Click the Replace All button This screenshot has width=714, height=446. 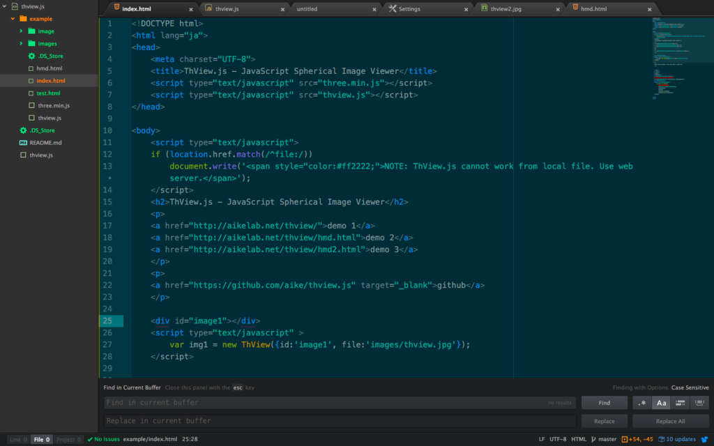tap(671, 420)
